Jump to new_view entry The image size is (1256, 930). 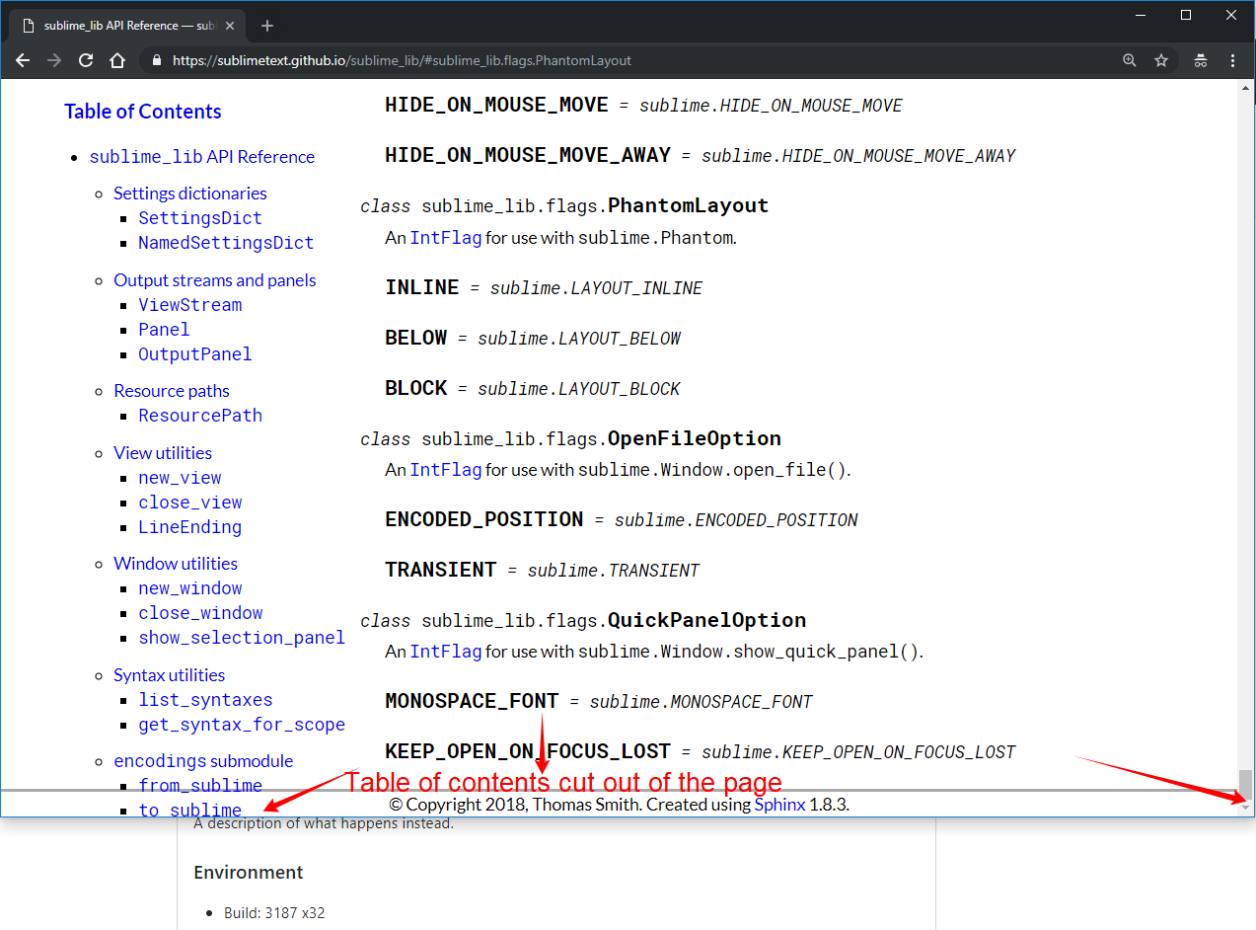180,478
